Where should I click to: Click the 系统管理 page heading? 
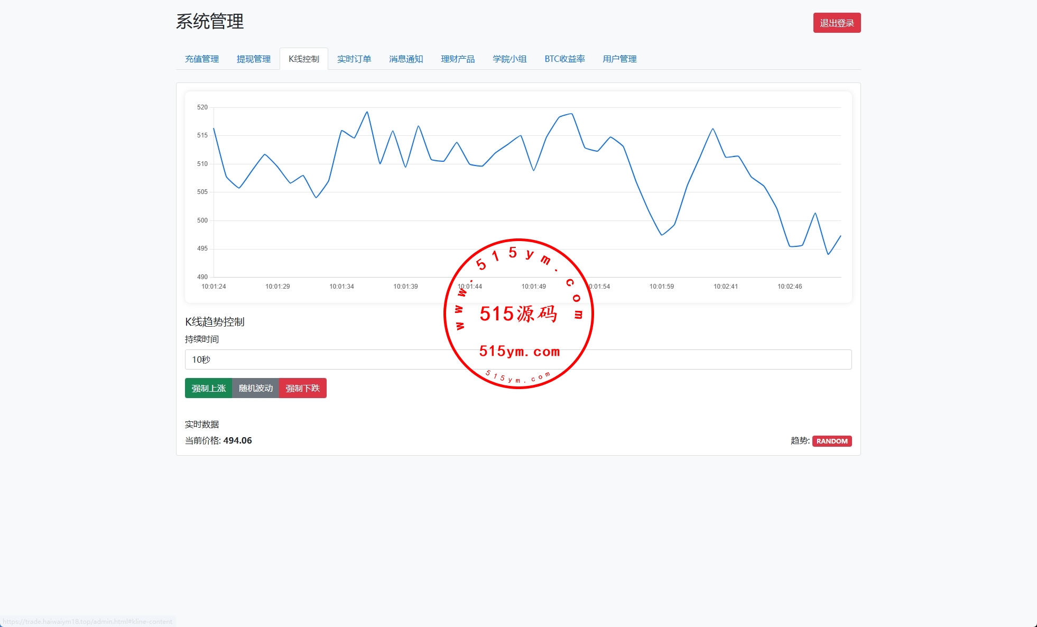click(x=209, y=22)
